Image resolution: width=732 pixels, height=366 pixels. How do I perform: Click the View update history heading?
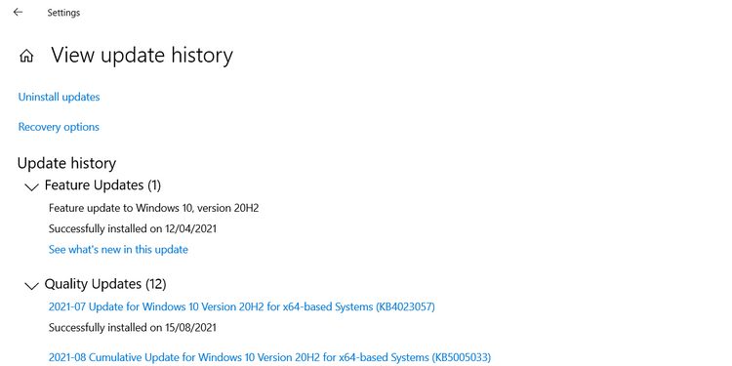pyautogui.click(x=142, y=55)
